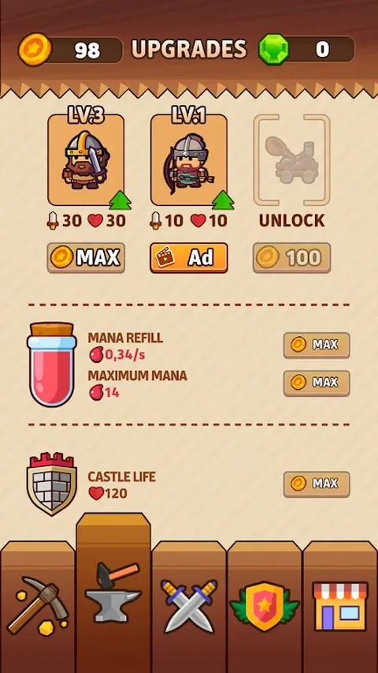
Task: Click the Mana Refill MAX button
Action: tap(317, 345)
